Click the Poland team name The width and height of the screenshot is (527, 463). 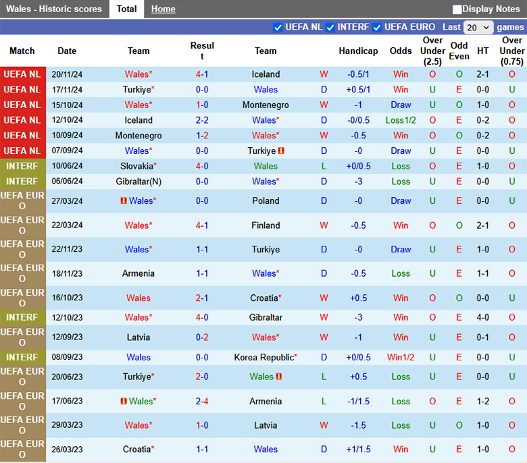click(266, 200)
